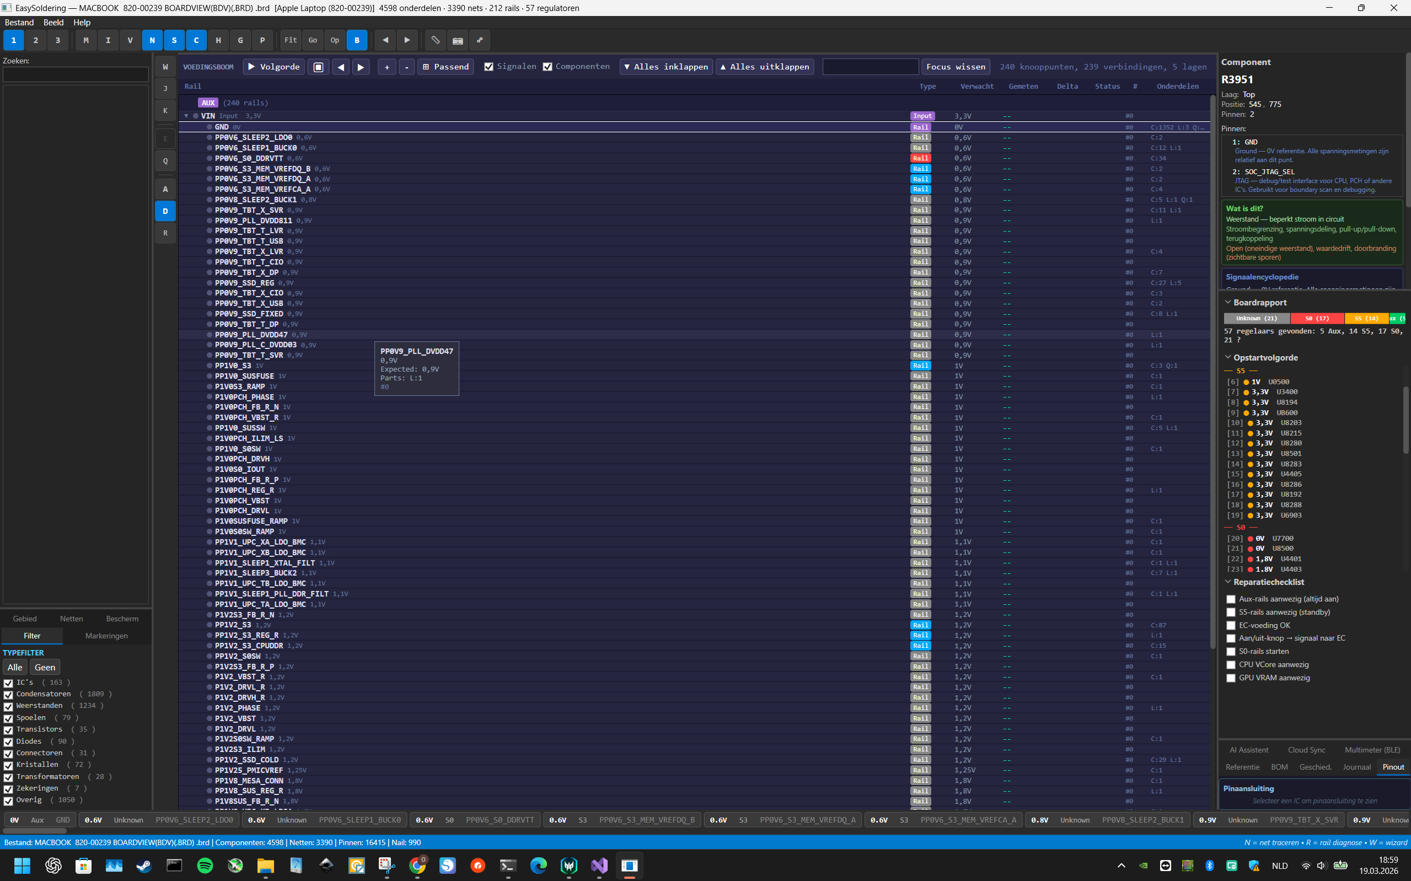The image size is (1411, 881).
Task: Click the red S0 (17) status bar segment
Action: [x=1317, y=319]
